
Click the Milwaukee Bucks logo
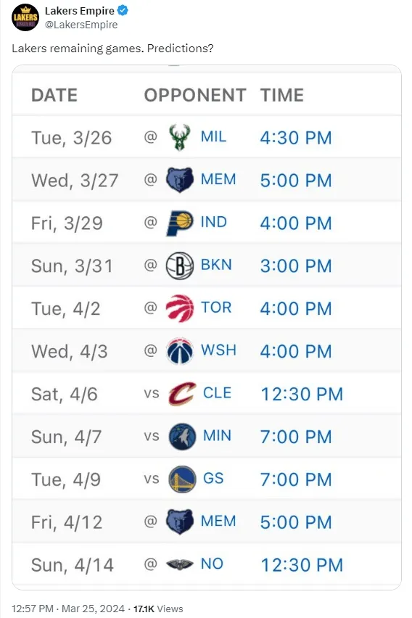click(180, 137)
